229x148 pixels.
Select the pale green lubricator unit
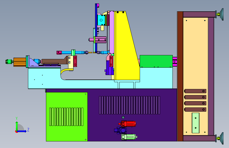coord(129,137)
